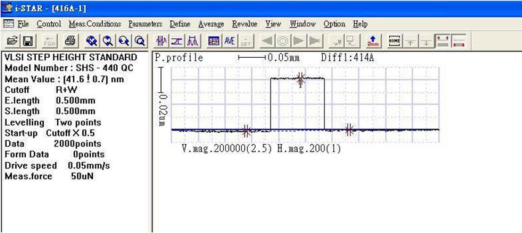The image size is (522, 233).
Task: Toggle the stylus up red-arrows button
Action: [x=443, y=41]
